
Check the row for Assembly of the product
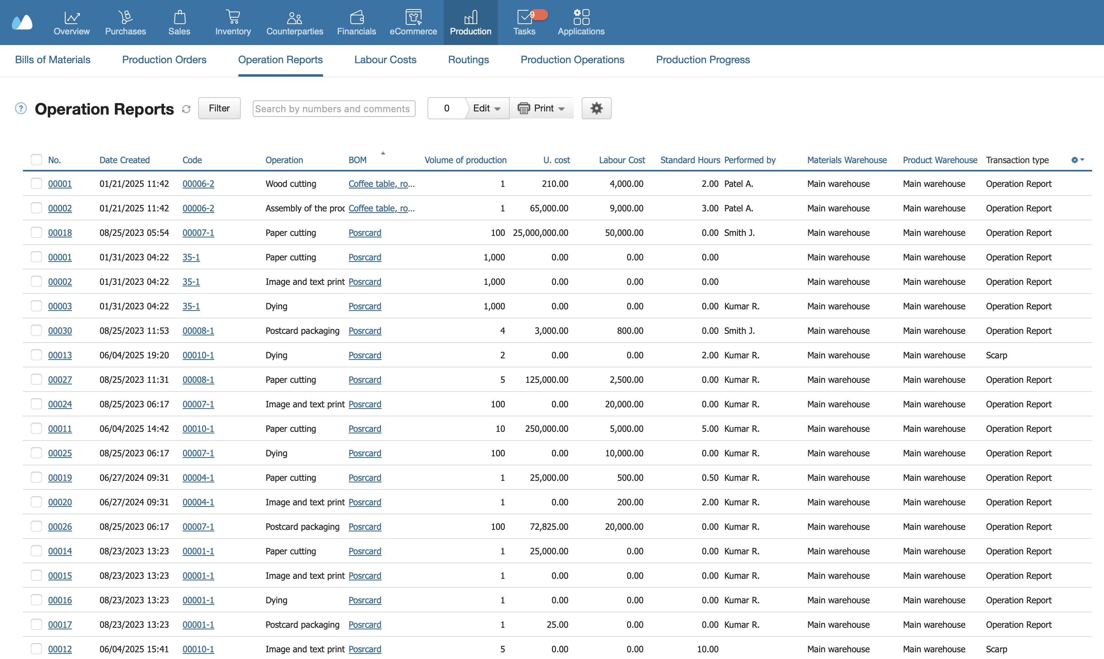tap(36, 208)
